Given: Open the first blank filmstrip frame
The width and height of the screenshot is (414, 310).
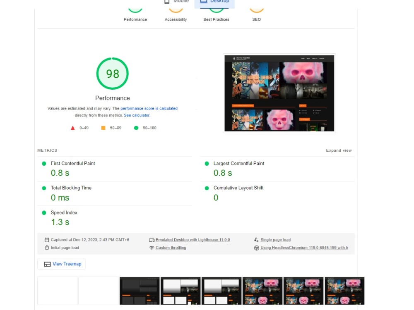Looking at the screenshot, I should click(58, 291).
